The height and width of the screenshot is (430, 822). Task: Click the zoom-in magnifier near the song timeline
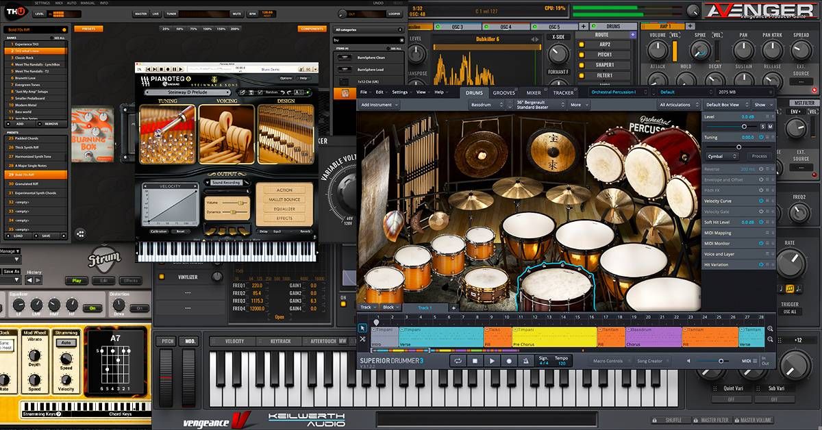(x=770, y=327)
